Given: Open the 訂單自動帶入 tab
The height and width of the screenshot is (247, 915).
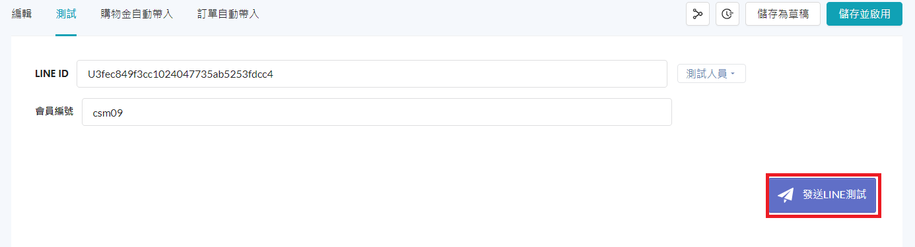Looking at the screenshot, I should click(228, 14).
